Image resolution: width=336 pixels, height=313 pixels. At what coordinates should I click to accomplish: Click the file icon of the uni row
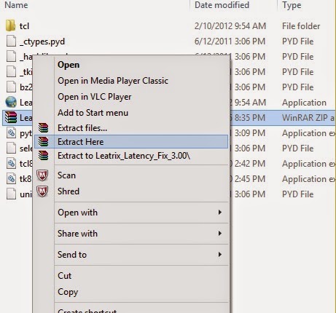click(x=11, y=194)
